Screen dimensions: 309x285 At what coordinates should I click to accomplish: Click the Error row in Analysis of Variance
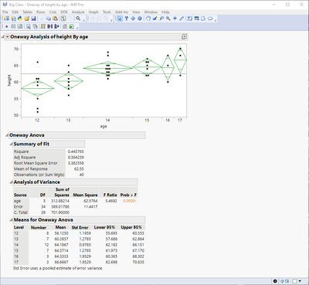(75, 206)
